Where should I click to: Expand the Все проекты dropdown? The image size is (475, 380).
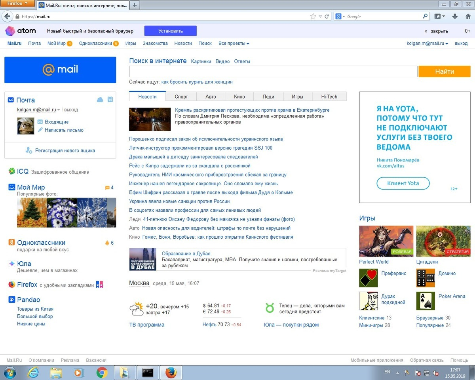point(234,44)
